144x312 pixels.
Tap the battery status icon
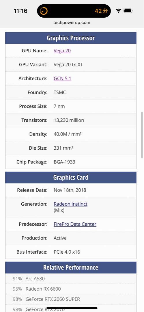tap(128, 11)
